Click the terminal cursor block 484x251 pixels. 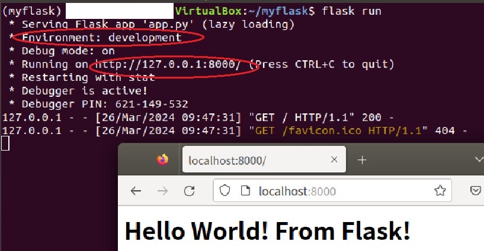tap(5, 143)
